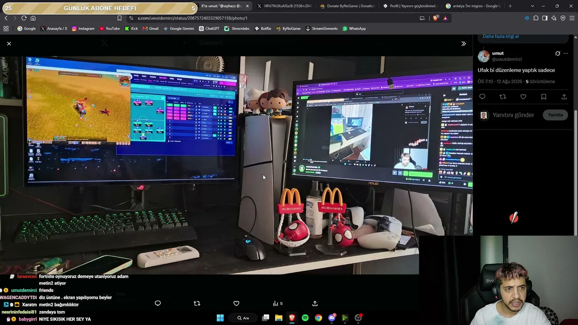The height and width of the screenshot is (325, 578).
Task: Click 'Daha fazla bilgi al' link
Action: pyautogui.click(x=501, y=36)
